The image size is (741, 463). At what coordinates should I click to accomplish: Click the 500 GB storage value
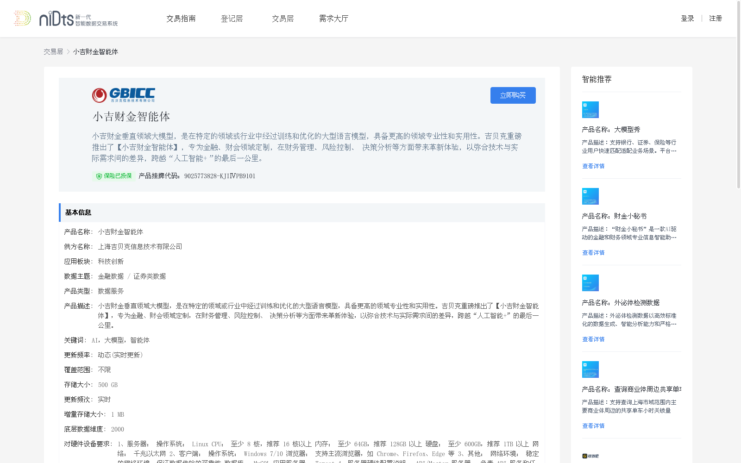108,385
